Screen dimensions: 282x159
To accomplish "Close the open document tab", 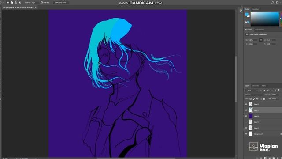I will click(36, 8).
